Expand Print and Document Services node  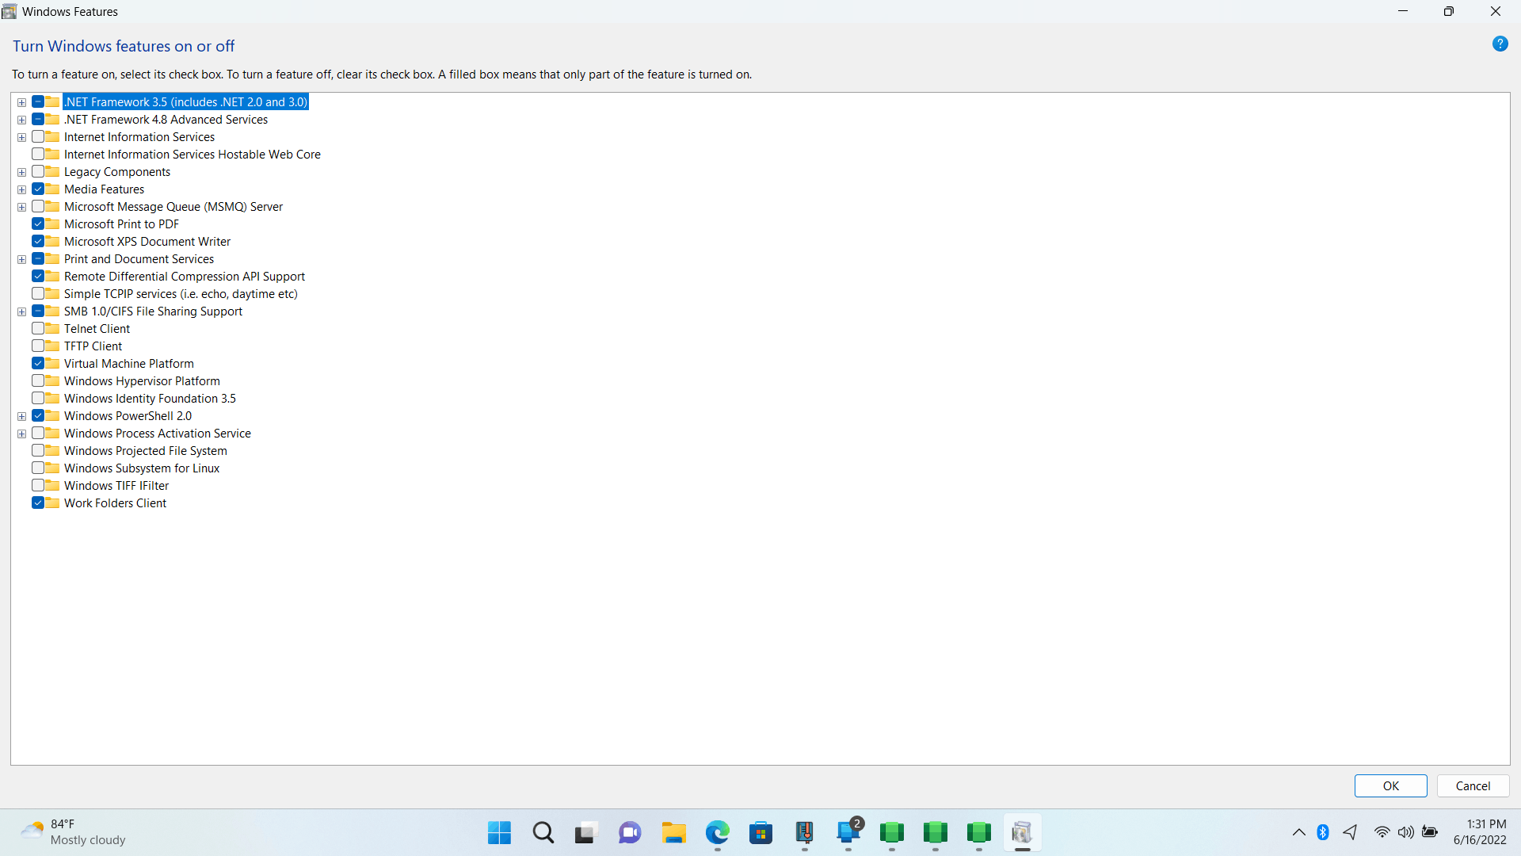point(22,259)
